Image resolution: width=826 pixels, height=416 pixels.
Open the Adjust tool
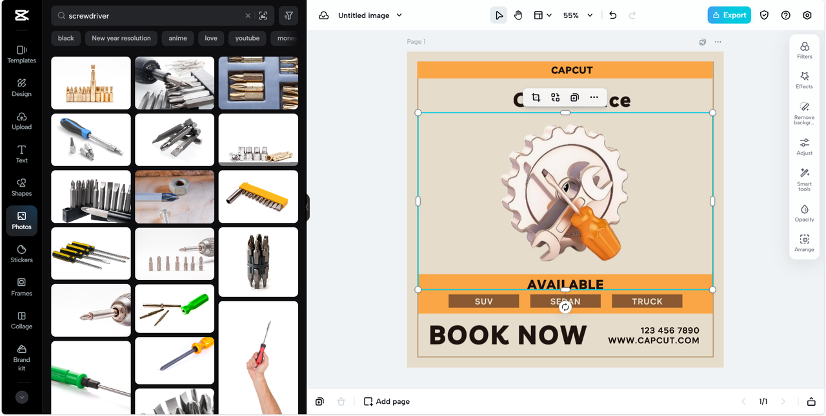[x=805, y=147]
